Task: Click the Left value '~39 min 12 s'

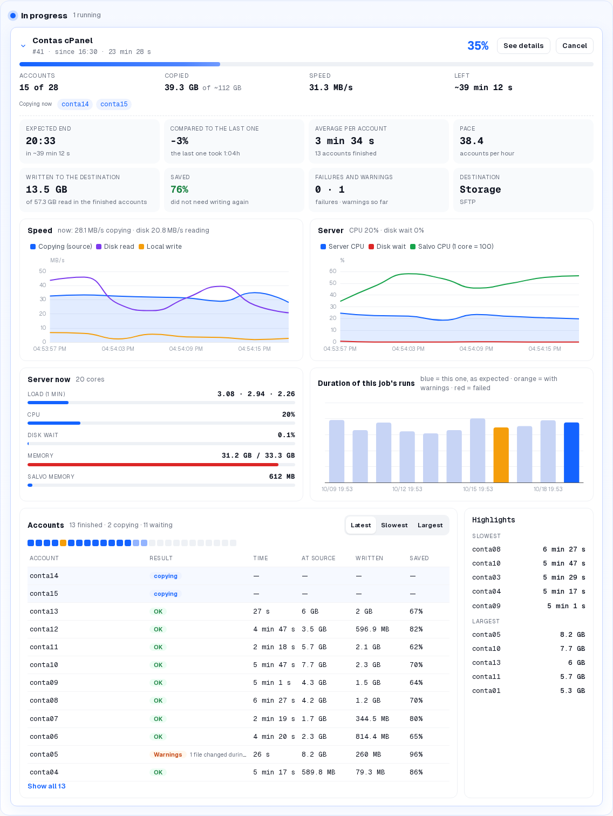Action: 483,87
